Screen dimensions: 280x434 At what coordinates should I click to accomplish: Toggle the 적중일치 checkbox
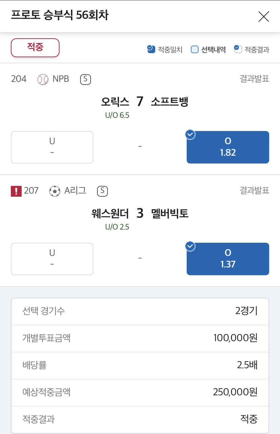click(151, 49)
